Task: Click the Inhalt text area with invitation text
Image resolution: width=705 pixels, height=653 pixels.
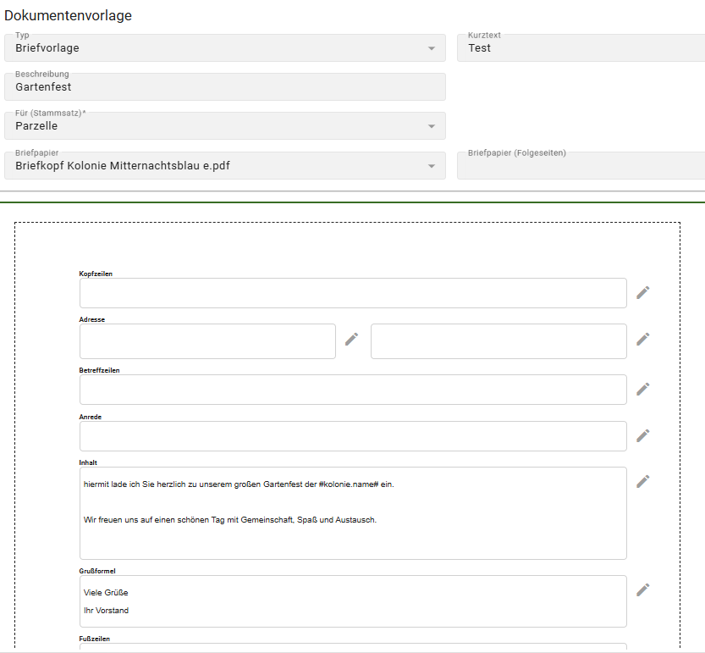Action: pos(353,513)
